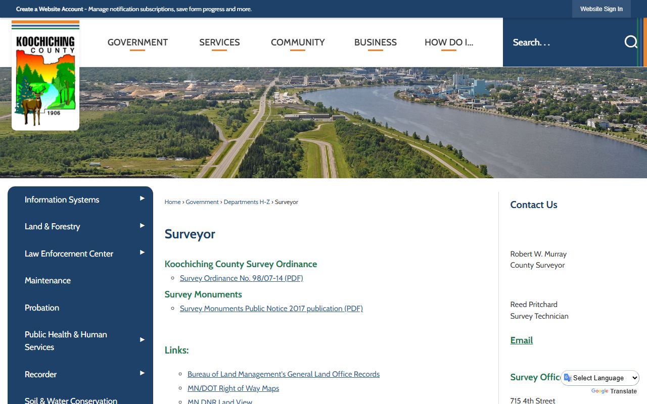Open the Select Language dropdown

[x=600, y=378]
